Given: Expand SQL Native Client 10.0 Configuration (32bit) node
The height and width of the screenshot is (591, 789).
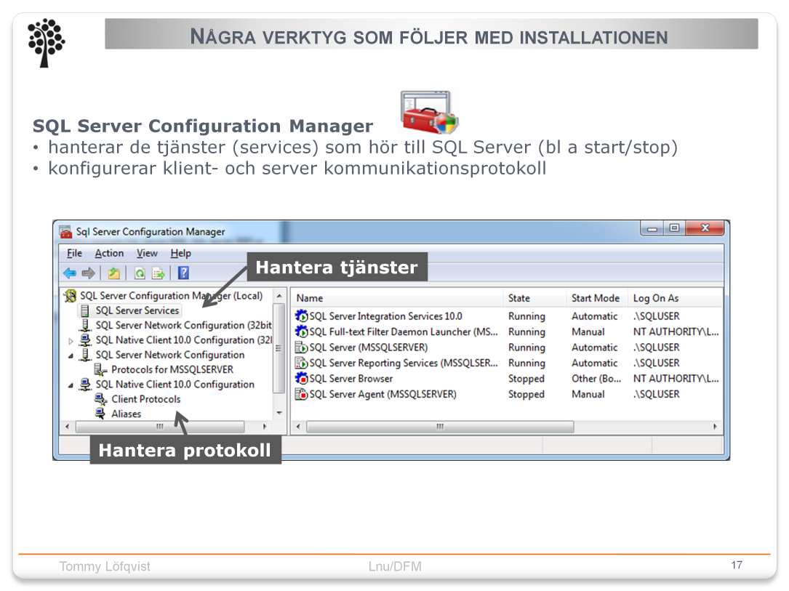Looking at the screenshot, I should [x=71, y=341].
